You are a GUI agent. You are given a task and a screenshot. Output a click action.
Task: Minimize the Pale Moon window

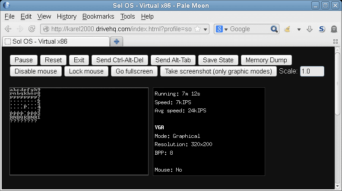click(x=315, y=5)
